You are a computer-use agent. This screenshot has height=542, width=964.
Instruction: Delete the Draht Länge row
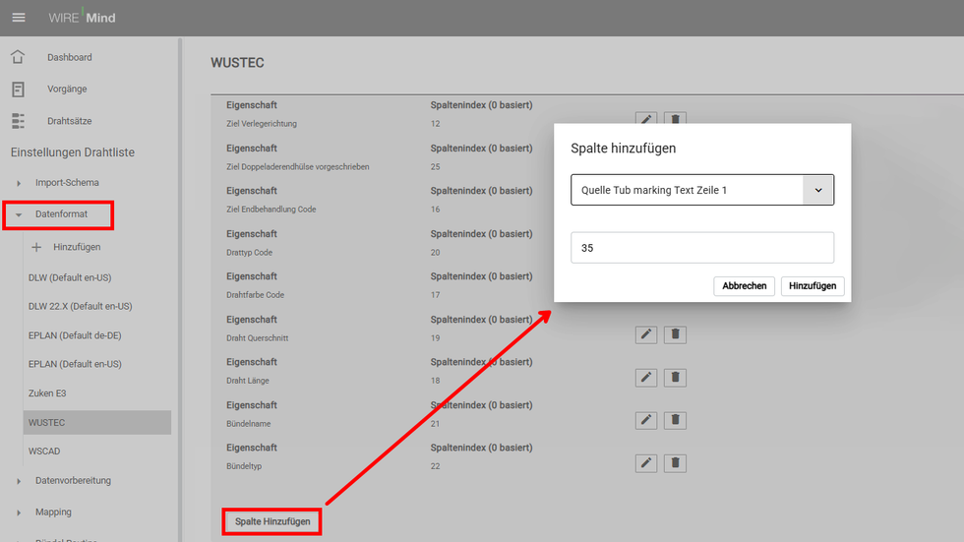[x=675, y=378]
